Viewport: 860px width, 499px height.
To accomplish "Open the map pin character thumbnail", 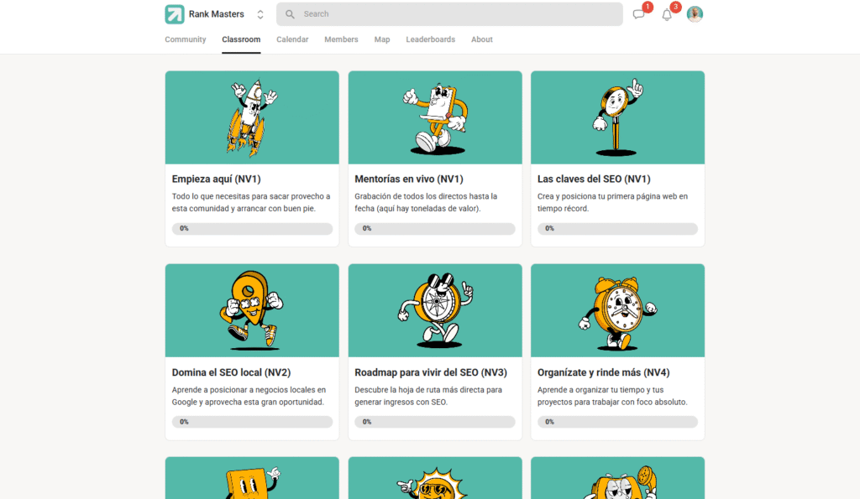I will click(x=252, y=309).
